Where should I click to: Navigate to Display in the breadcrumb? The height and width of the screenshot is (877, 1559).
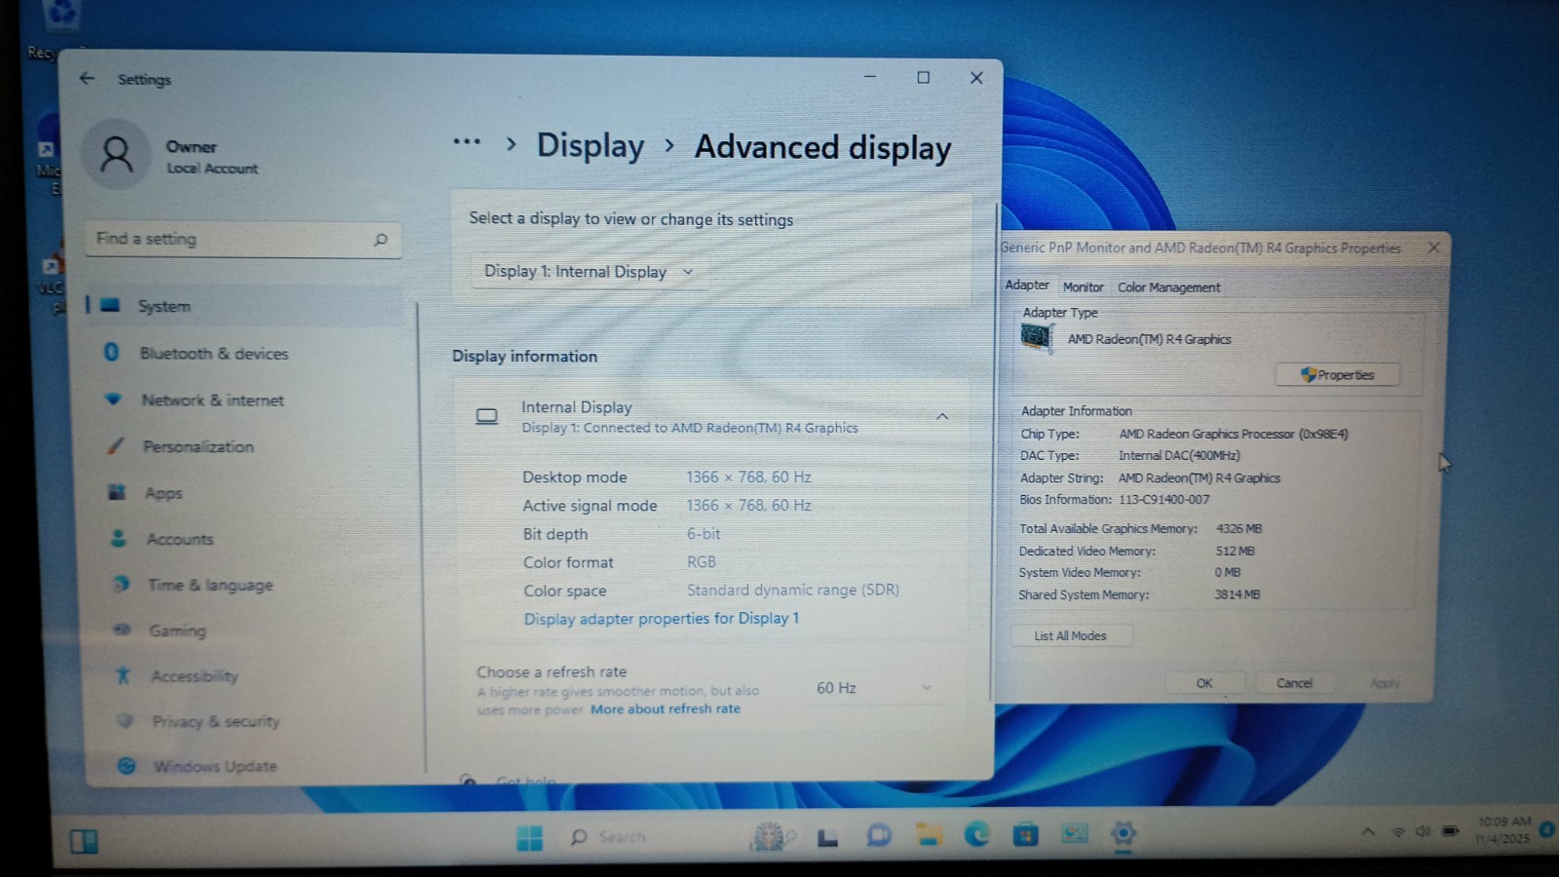[590, 145]
